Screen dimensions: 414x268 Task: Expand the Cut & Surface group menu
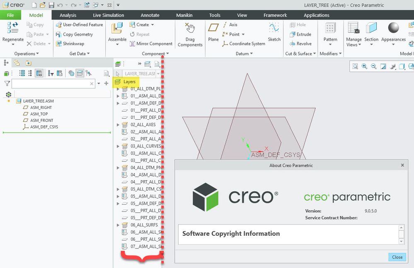click(300, 53)
